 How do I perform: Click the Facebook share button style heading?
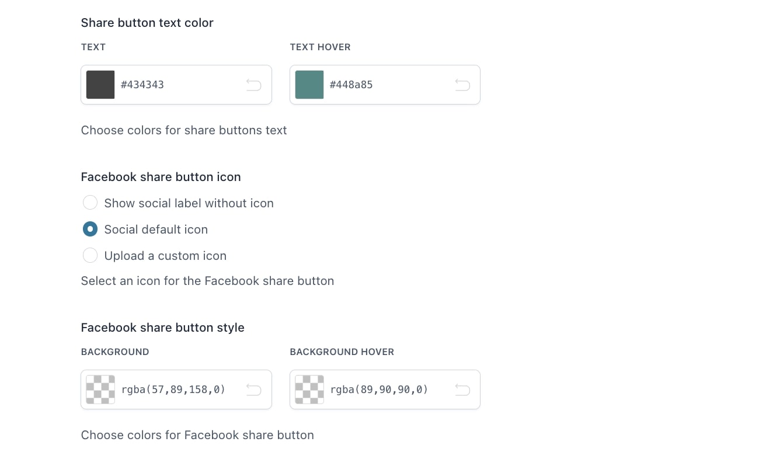coord(162,328)
